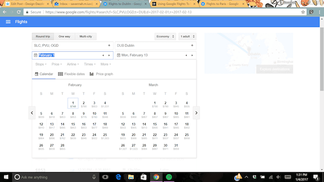Click the Flights header title
This screenshot has width=324, height=182.
pyautogui.click(x=21, y=22)
